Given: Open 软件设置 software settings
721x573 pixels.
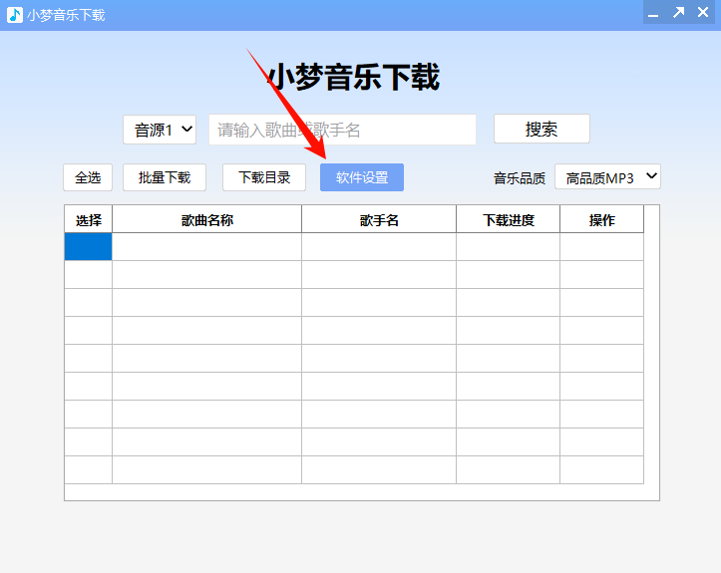Looking at the screenshot, I should [x=362, y=177].
